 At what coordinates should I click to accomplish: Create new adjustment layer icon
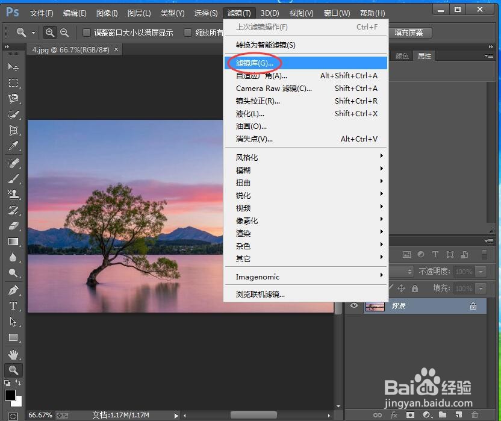pos(426,414)
